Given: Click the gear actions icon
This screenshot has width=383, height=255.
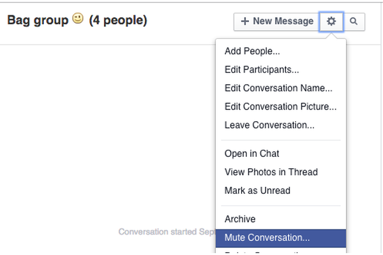Looking at the screenshot, I should pyautogui.click(x=331, y=21).
